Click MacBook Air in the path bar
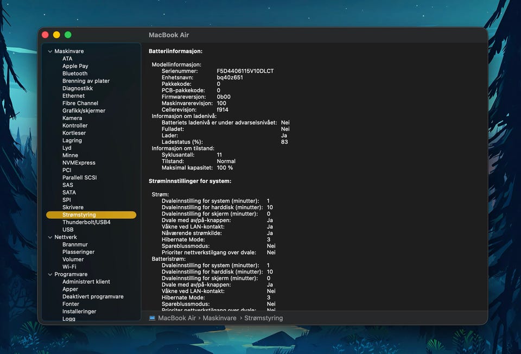 click(x=177, y=318)
